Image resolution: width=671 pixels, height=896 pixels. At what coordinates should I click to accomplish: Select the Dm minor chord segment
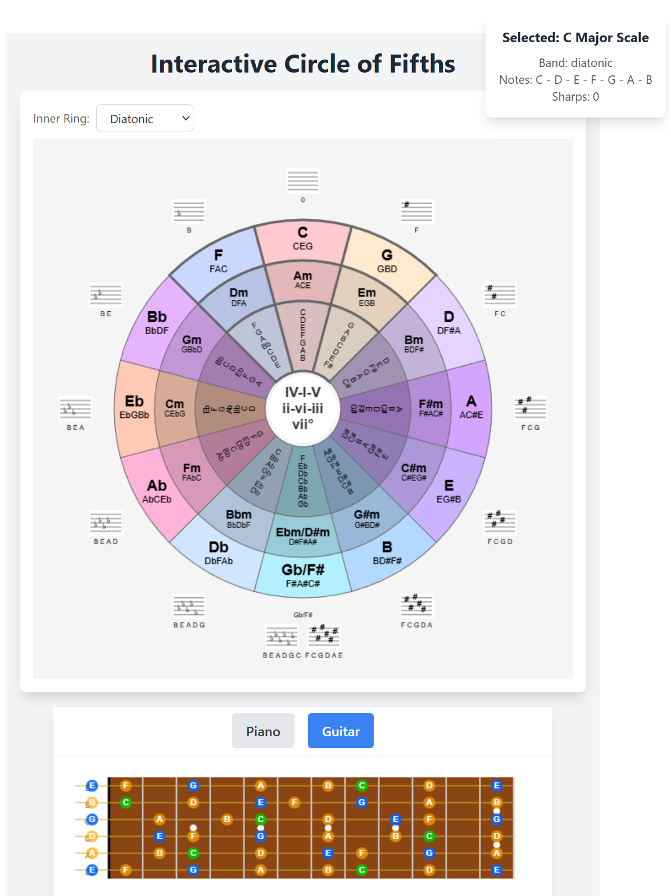[x=239, y=296]
